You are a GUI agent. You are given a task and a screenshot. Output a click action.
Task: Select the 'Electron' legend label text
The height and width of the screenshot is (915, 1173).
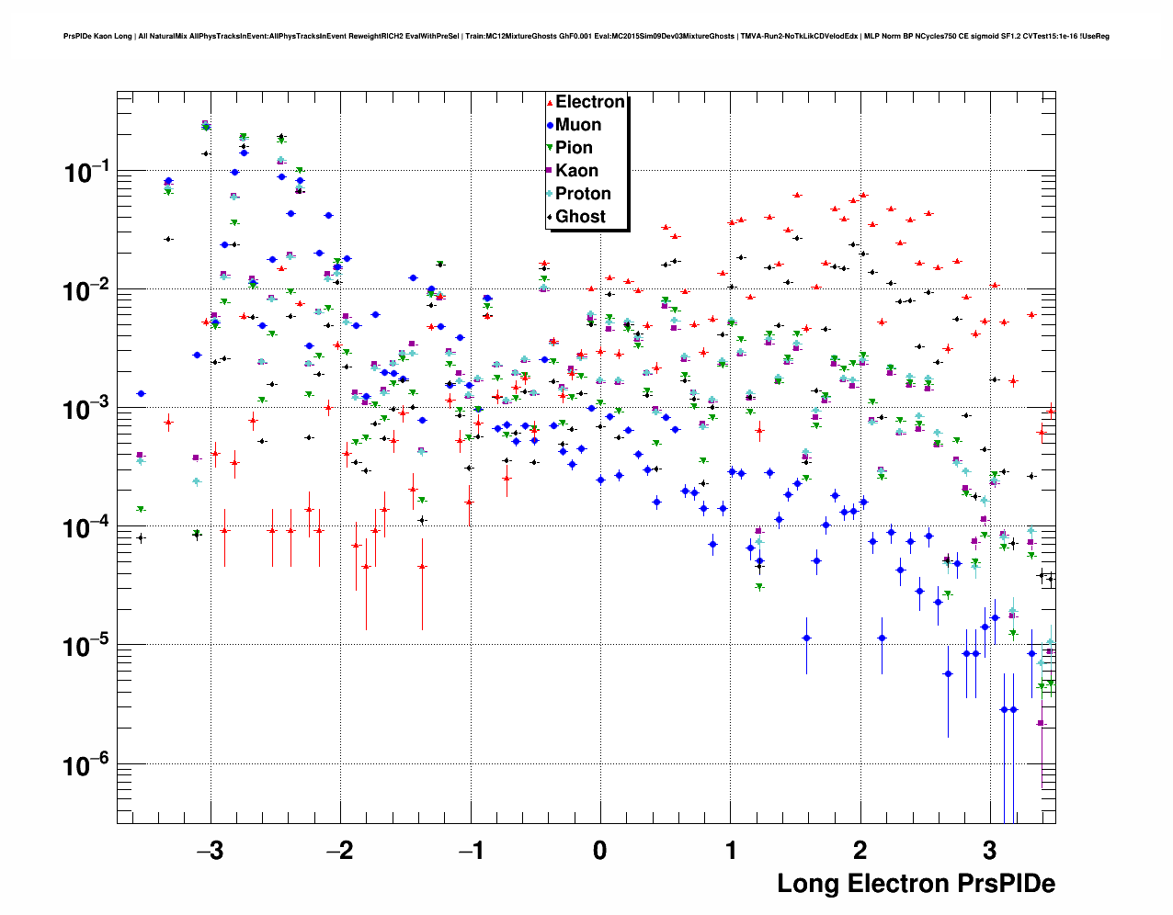590,102
